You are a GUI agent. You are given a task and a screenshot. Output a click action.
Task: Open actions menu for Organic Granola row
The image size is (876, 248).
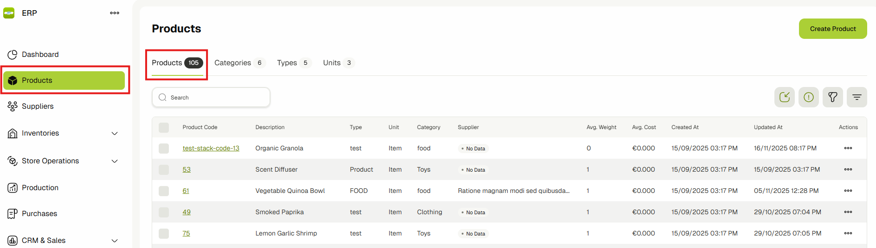848,148
